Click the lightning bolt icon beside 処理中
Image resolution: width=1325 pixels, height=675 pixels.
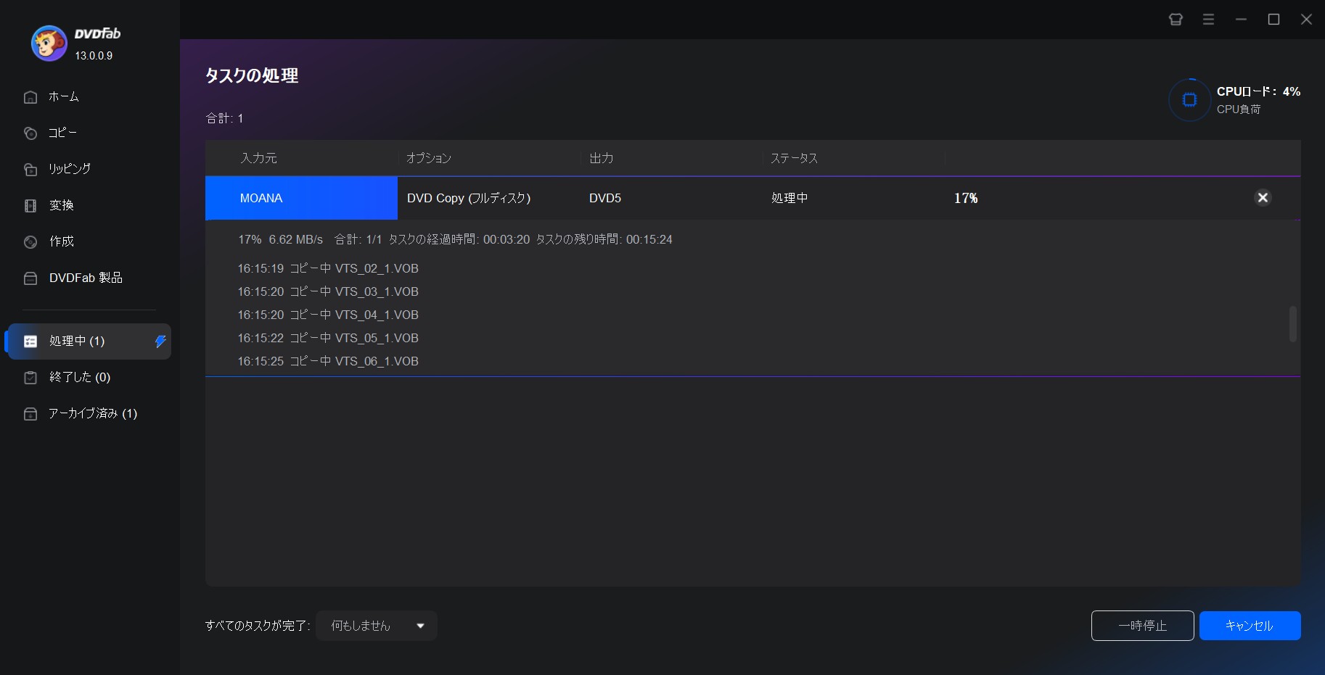[160, 341]
